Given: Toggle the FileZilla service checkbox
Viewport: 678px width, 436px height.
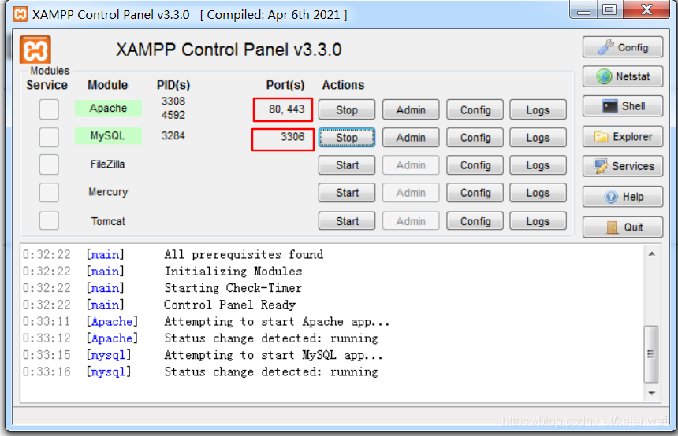Looking at the screenshot, I should (49, 164).
